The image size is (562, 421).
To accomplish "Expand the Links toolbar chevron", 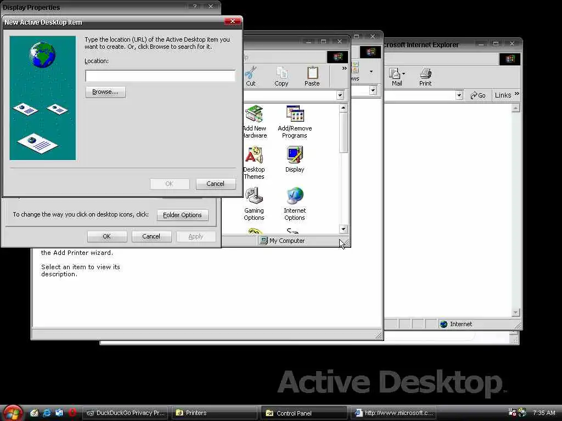I will [517, 93].
